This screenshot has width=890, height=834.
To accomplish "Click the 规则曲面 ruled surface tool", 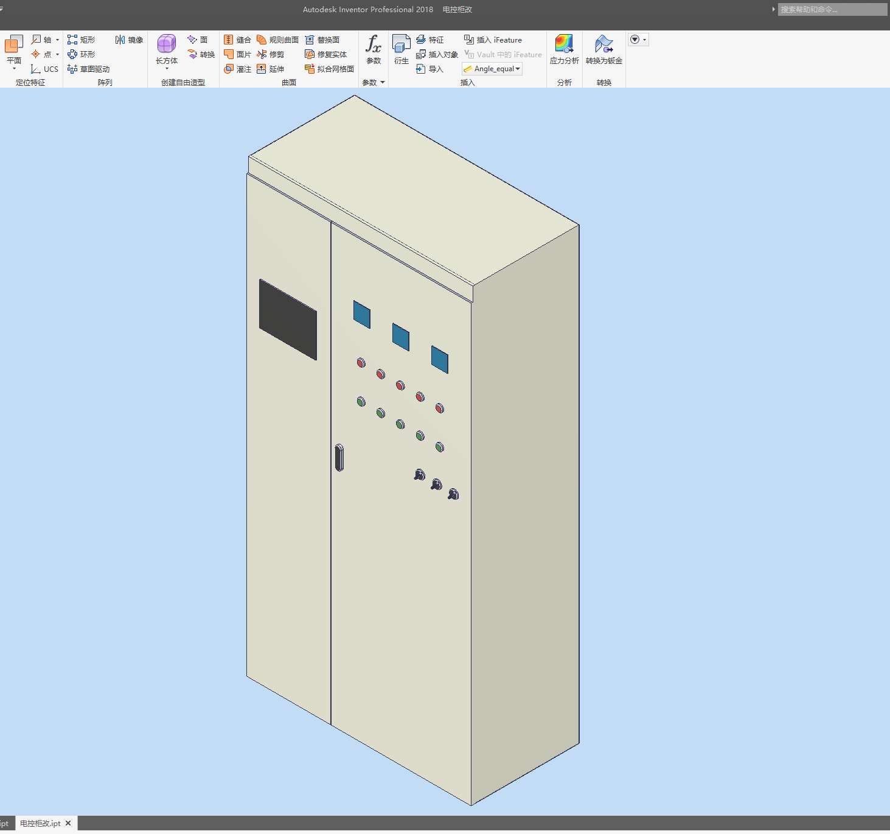I will tap(277, 40).
